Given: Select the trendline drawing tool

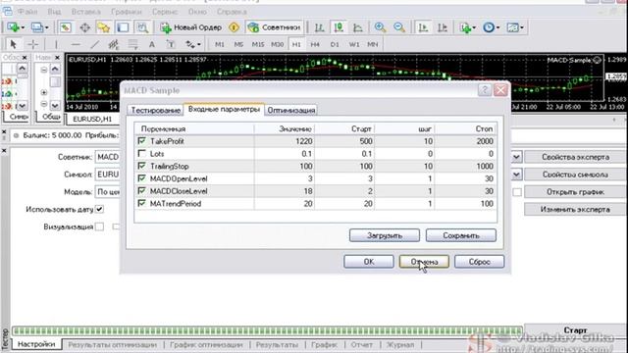Looking at the screenshot, I should click(94, 44).
